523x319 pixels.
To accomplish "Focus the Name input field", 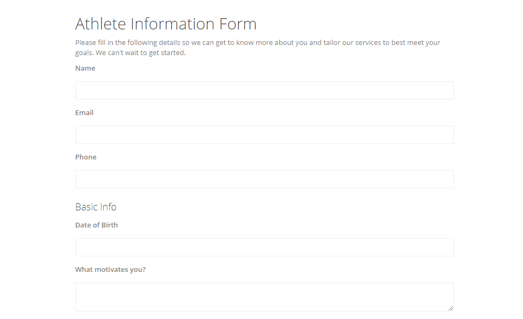I will point(264,90).
